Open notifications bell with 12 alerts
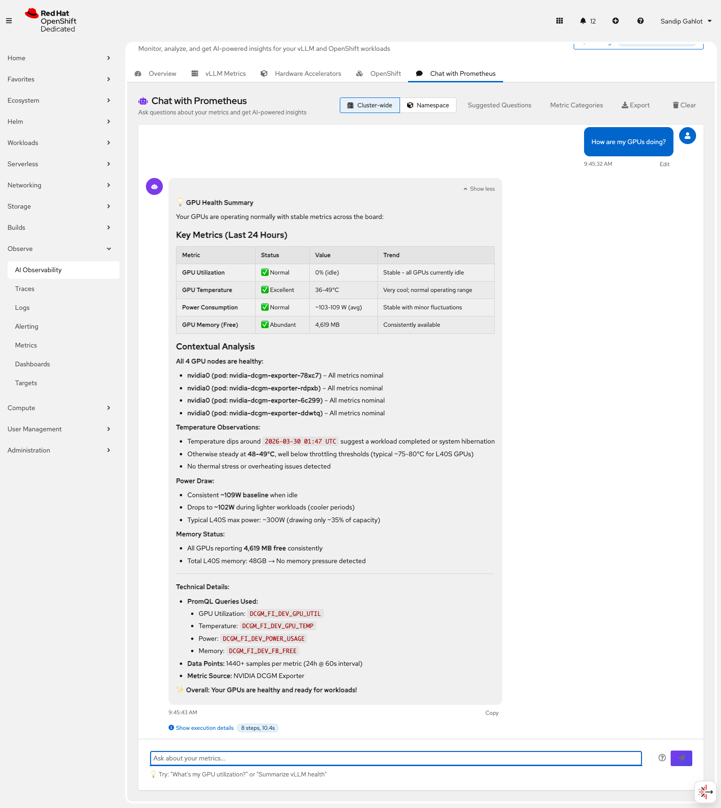The image size is (721, 808). 588,21
